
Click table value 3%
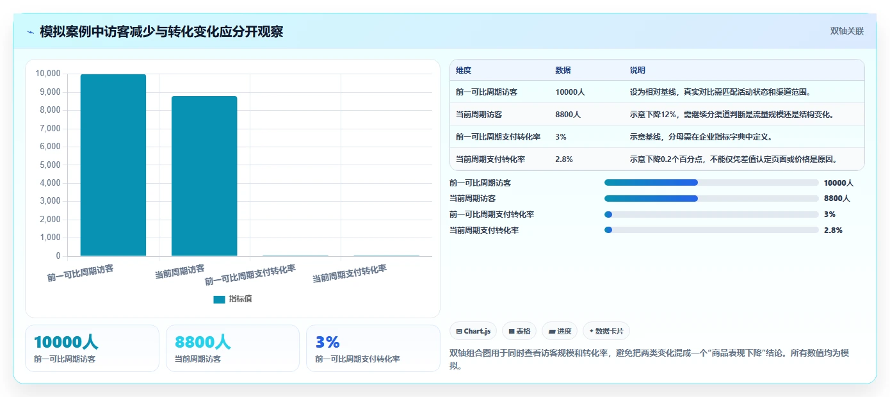[x=561, y=137]
